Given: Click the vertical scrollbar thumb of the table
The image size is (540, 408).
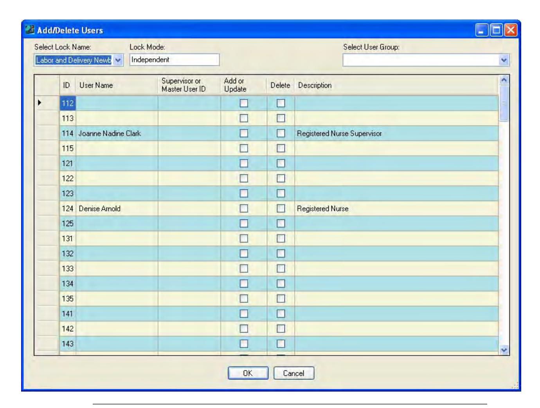Looking at the screenshot, I should 504,103.
